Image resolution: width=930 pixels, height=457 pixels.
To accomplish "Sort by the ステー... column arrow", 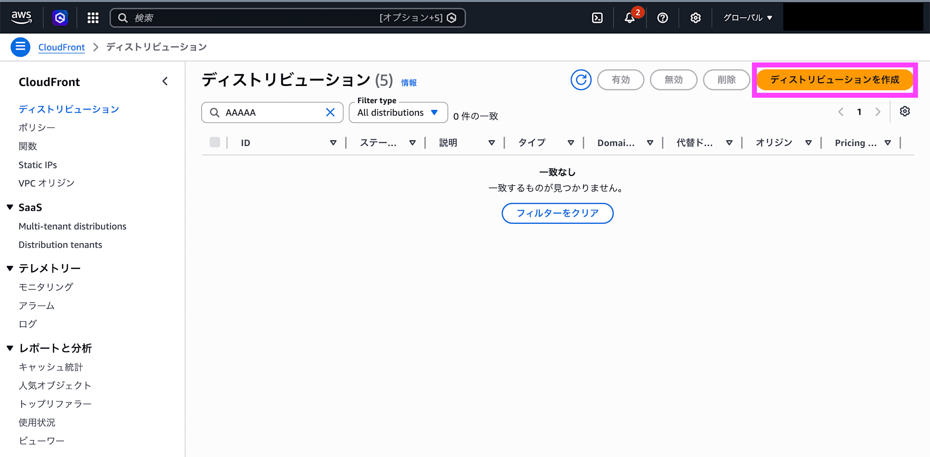I will pos(412,143).
